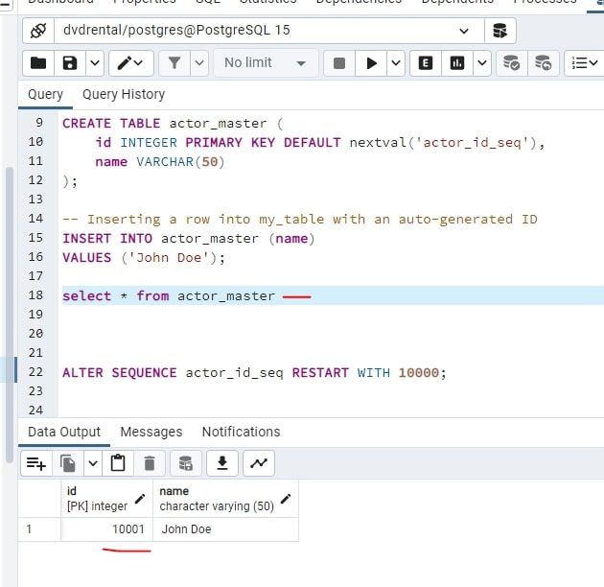
Task: Click the connection status plug icon
Action: point(38,31)
